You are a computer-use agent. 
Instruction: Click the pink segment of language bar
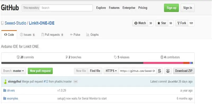pyautogui.click(x=163, y=63)
